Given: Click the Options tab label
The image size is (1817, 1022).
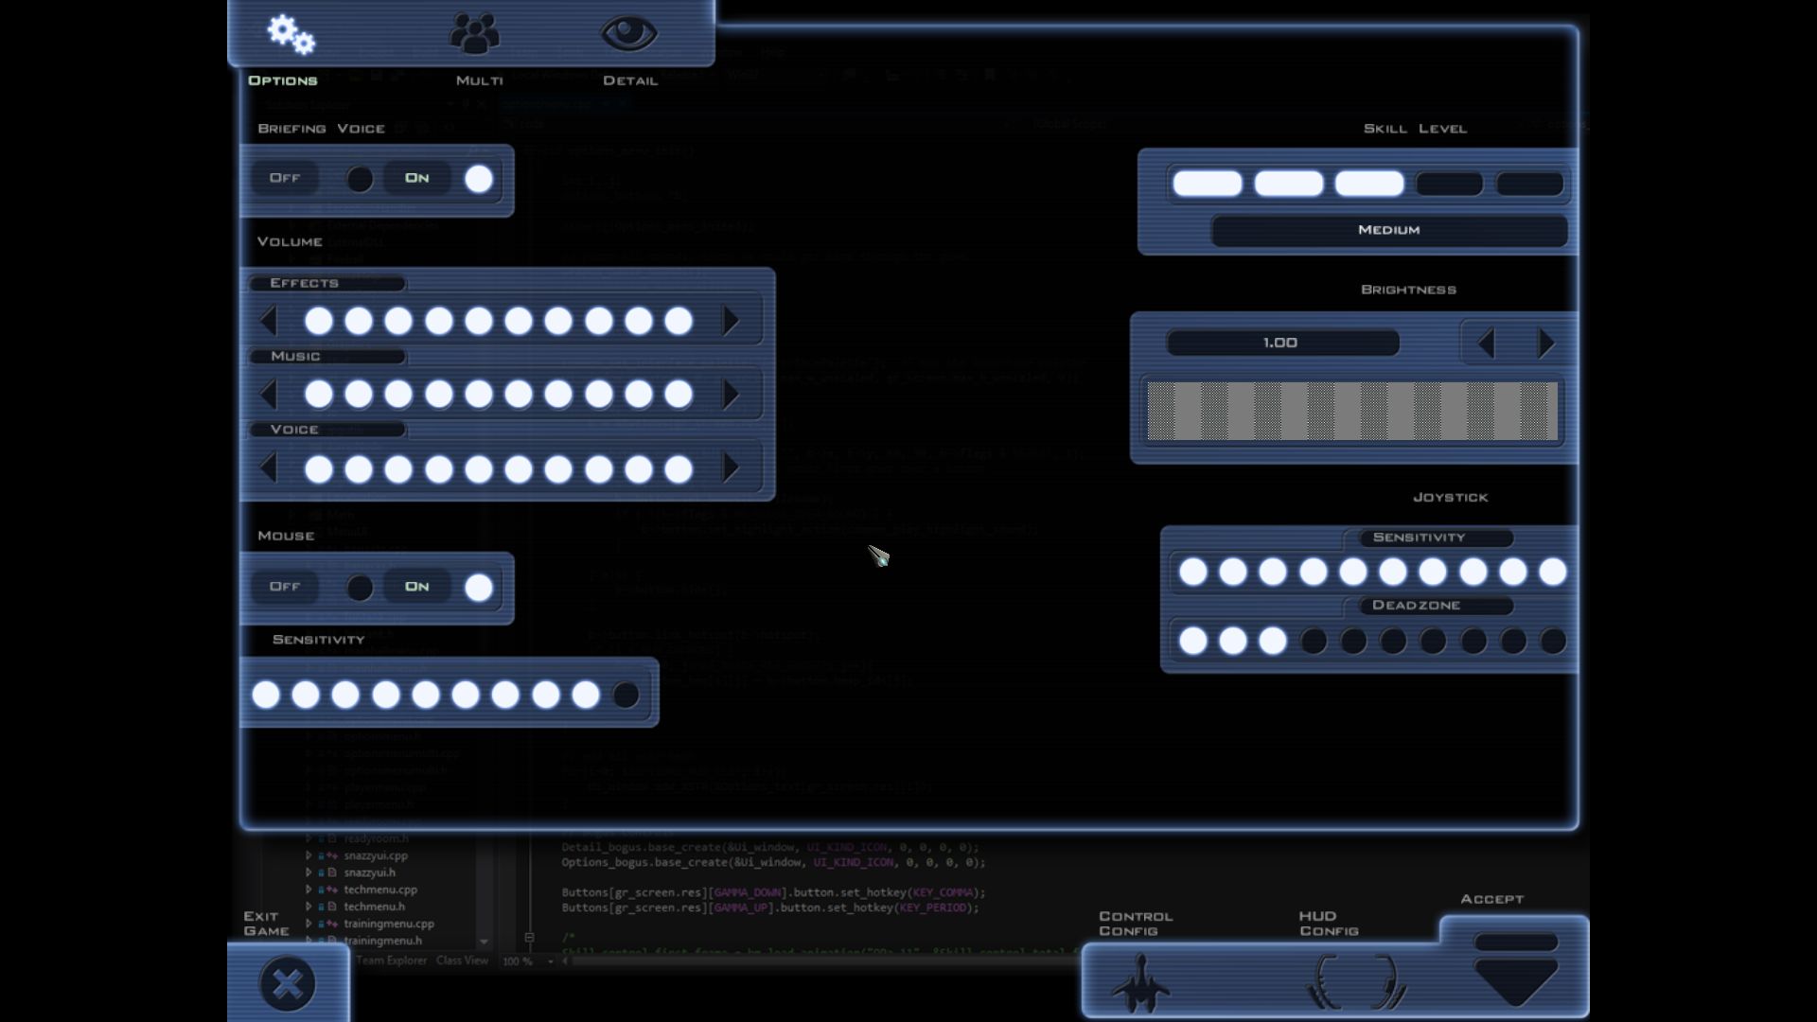Looking at the screenshot, I should (x=282, y=80).
